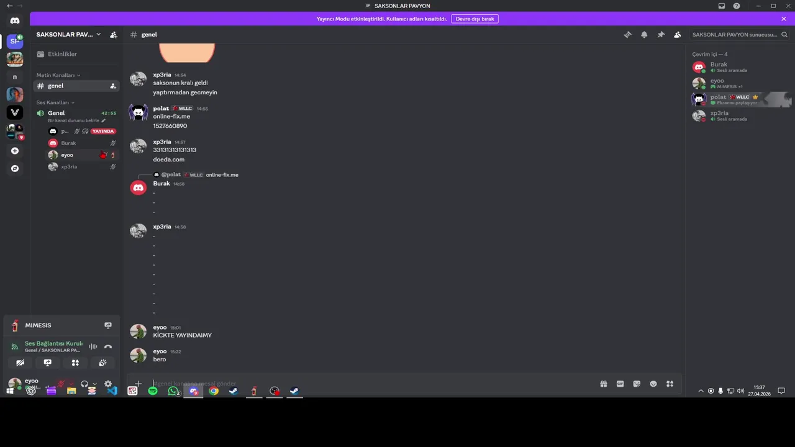The width and height of the screenshot is (795, 447).
Task: Open Threads icon in channel header
Action: click(x=627, y=35)
